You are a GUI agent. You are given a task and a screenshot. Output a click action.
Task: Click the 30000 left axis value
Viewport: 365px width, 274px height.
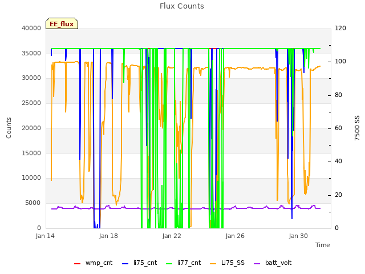(x=31, y=78)
